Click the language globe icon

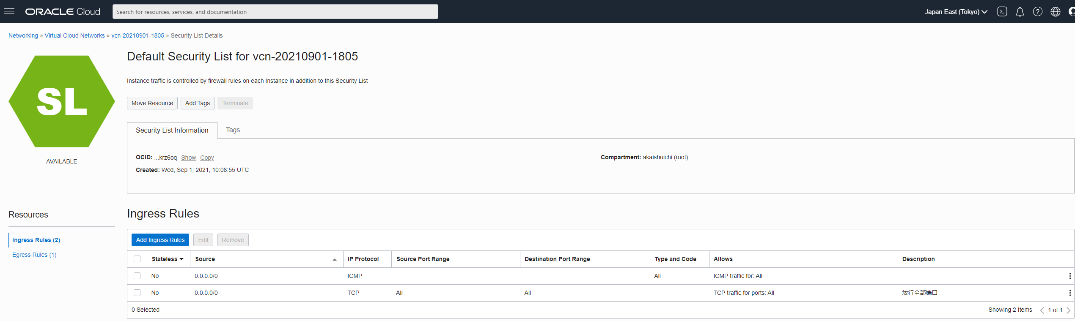pyautogui.click(x=1055, y=11)
